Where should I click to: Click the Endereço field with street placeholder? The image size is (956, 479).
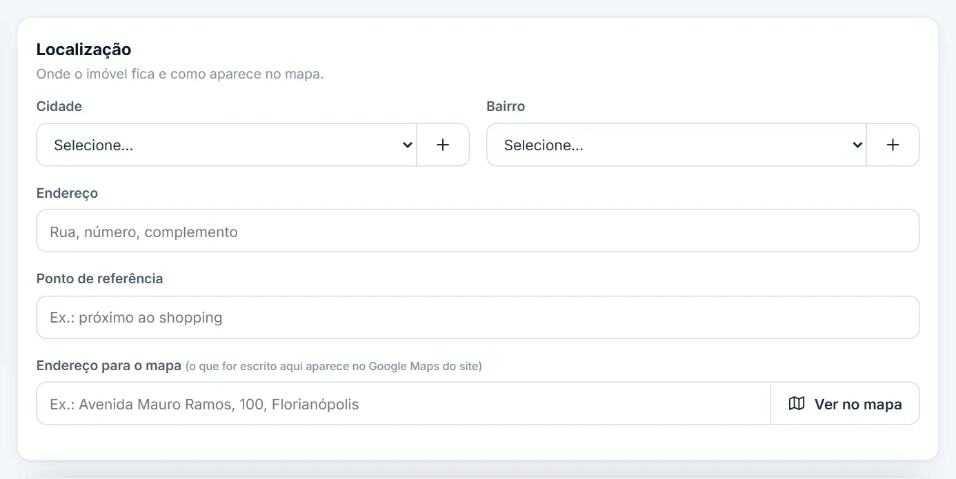tap(478, 231)
